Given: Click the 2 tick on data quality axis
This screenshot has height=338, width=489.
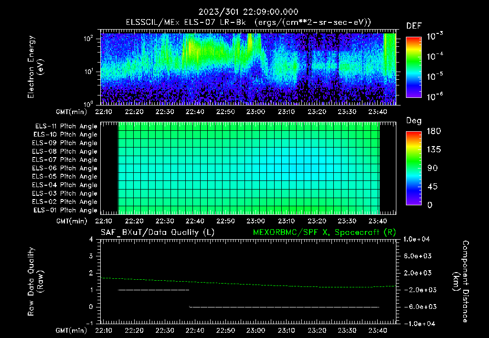Looking at the screenshot, I should [x=91, y=273].
